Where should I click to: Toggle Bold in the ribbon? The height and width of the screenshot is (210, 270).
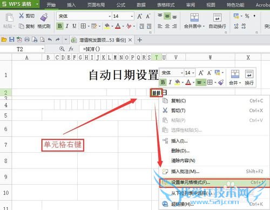(x=60, y=26)
